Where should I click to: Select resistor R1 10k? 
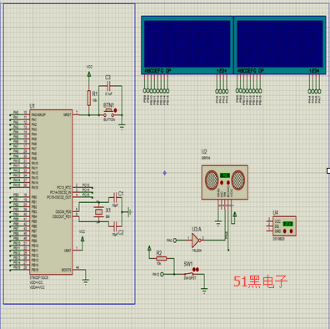coord(89,98)
